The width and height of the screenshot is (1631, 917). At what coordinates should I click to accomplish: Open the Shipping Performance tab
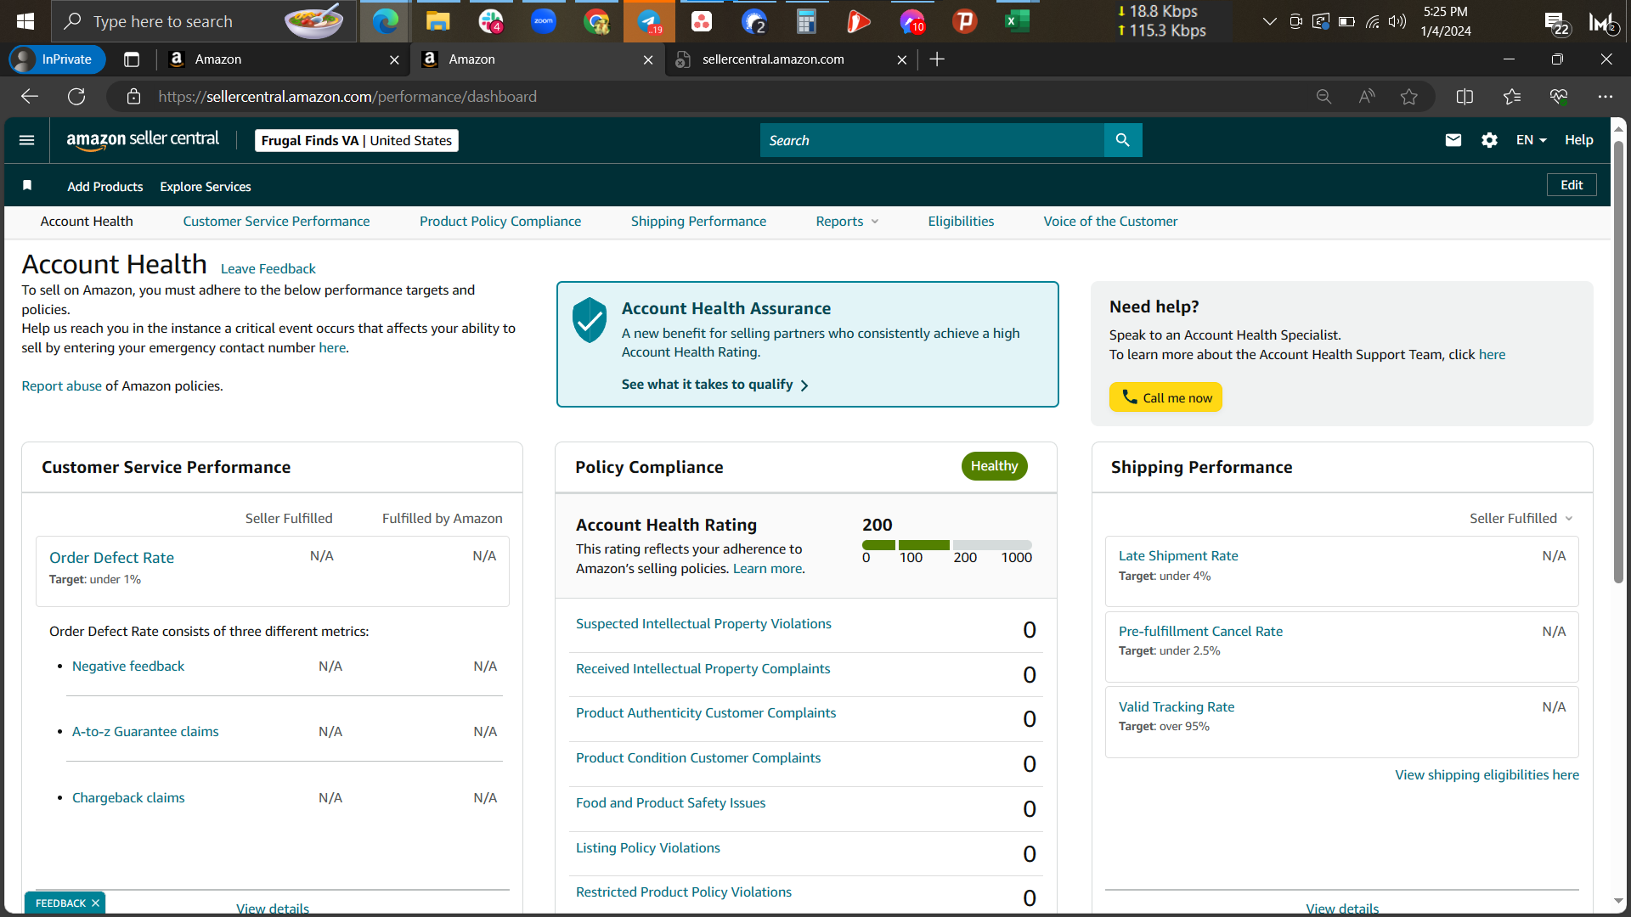698,222
